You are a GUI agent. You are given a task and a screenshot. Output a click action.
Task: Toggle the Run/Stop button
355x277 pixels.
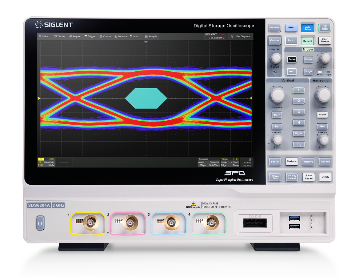click(325, 28)
